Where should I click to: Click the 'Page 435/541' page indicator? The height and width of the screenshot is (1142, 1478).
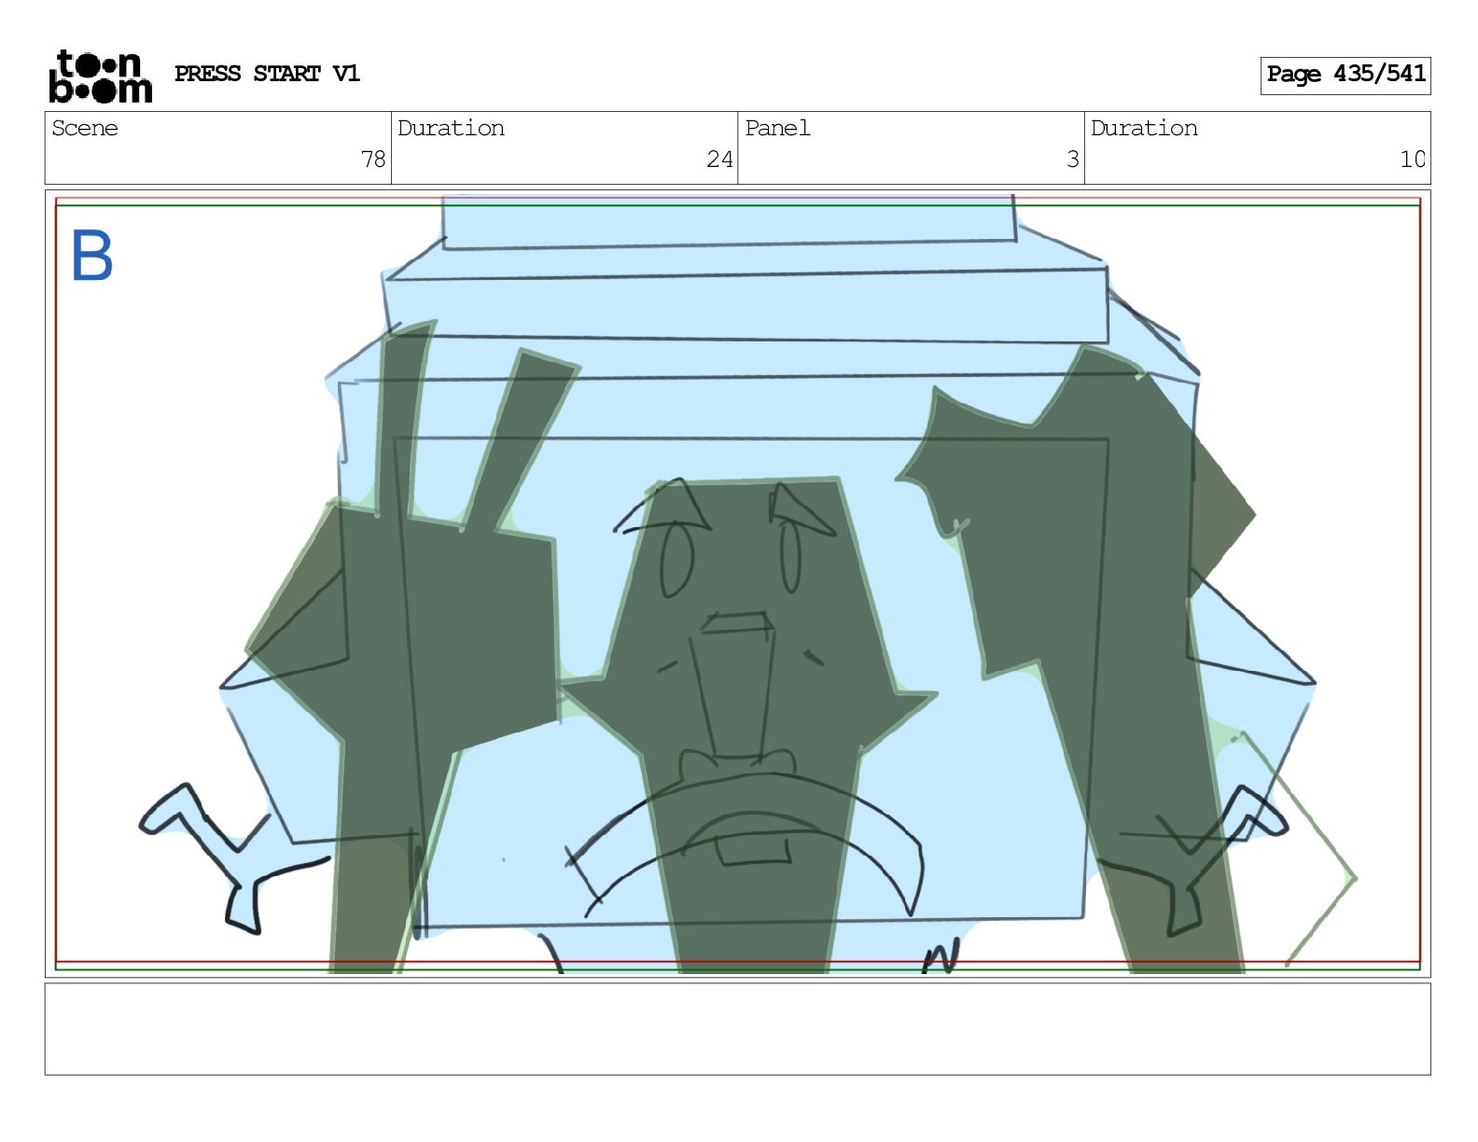(x=1346, y=75)
